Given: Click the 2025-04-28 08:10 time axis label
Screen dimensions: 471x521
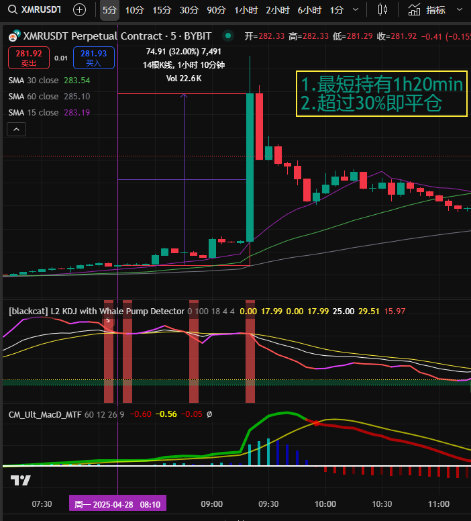Looking at the screenshot, I should click(x=117, y=504).
